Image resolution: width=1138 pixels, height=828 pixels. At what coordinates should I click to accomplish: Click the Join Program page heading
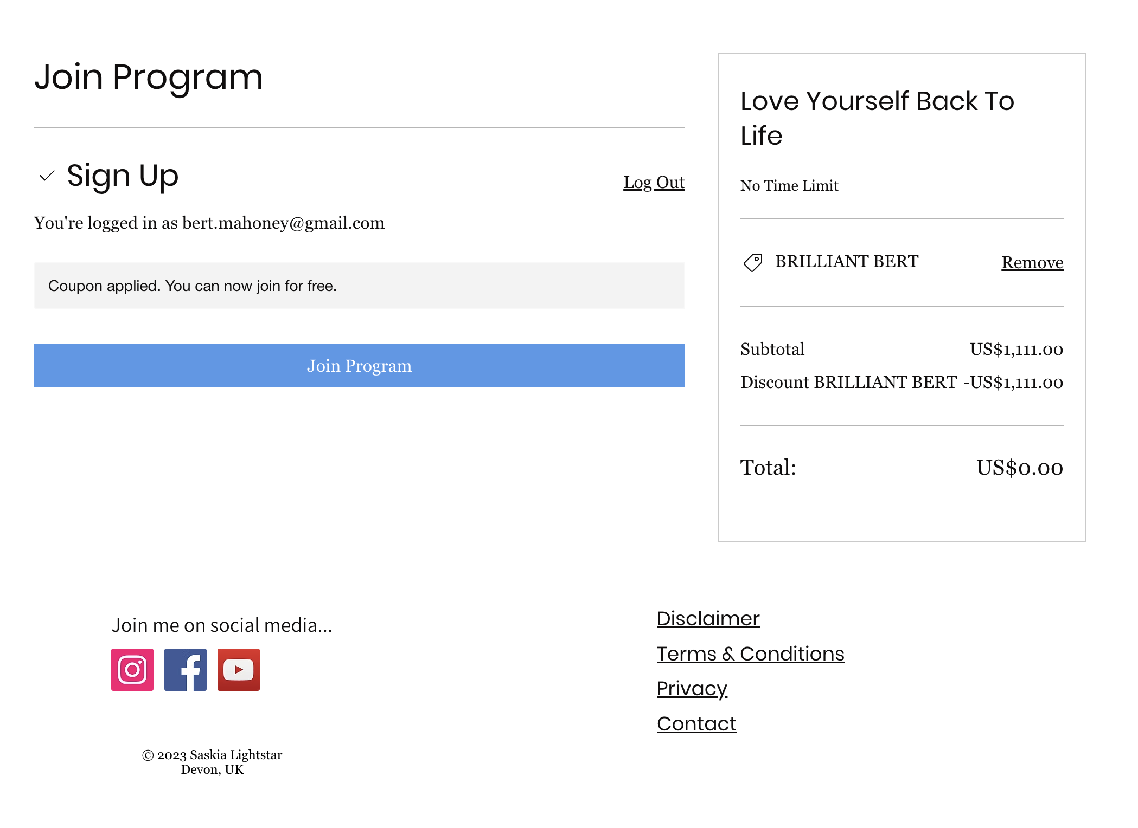click(x=149, y=77)
